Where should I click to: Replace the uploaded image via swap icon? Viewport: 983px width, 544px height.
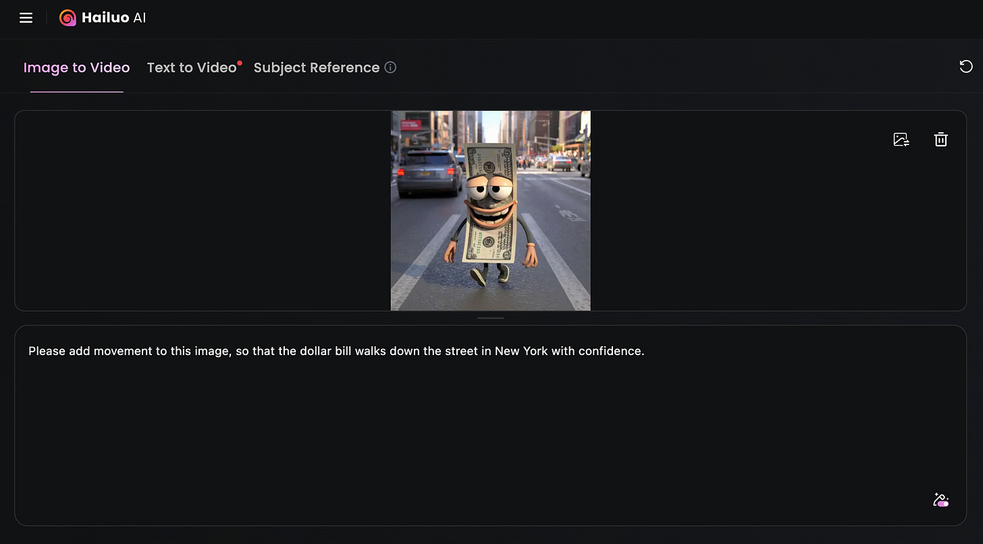[x=901, y=140]
